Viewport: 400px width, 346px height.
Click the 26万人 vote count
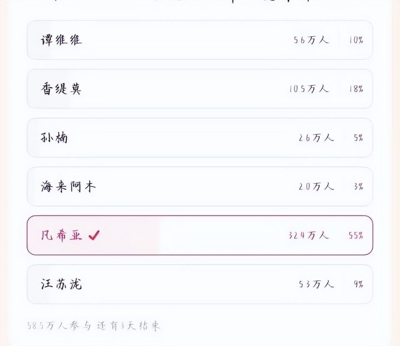[x=316, y=138]
